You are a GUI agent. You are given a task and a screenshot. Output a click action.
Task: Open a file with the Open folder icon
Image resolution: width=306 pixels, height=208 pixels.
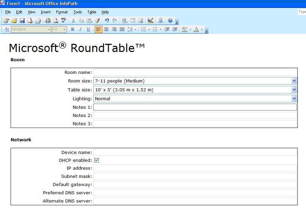tap(14, 21)
